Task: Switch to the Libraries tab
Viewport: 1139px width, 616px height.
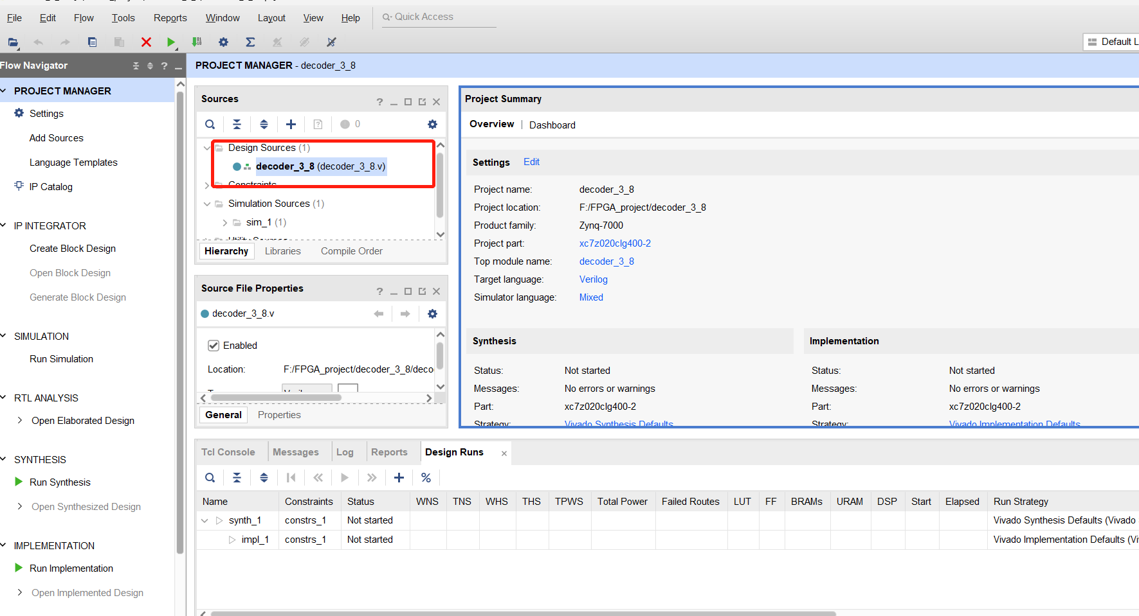Action: [x=283, y=251]
